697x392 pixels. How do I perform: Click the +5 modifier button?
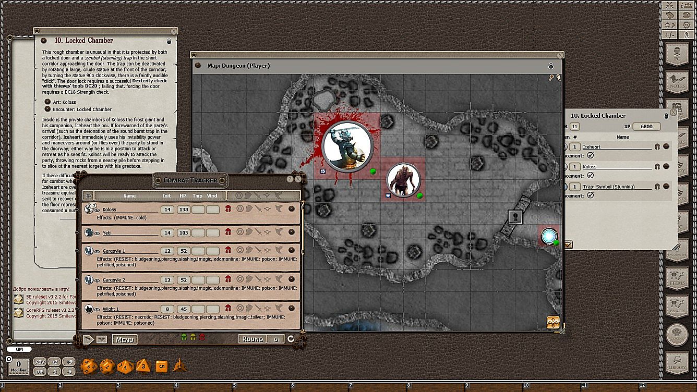click(x=69, y=362)
